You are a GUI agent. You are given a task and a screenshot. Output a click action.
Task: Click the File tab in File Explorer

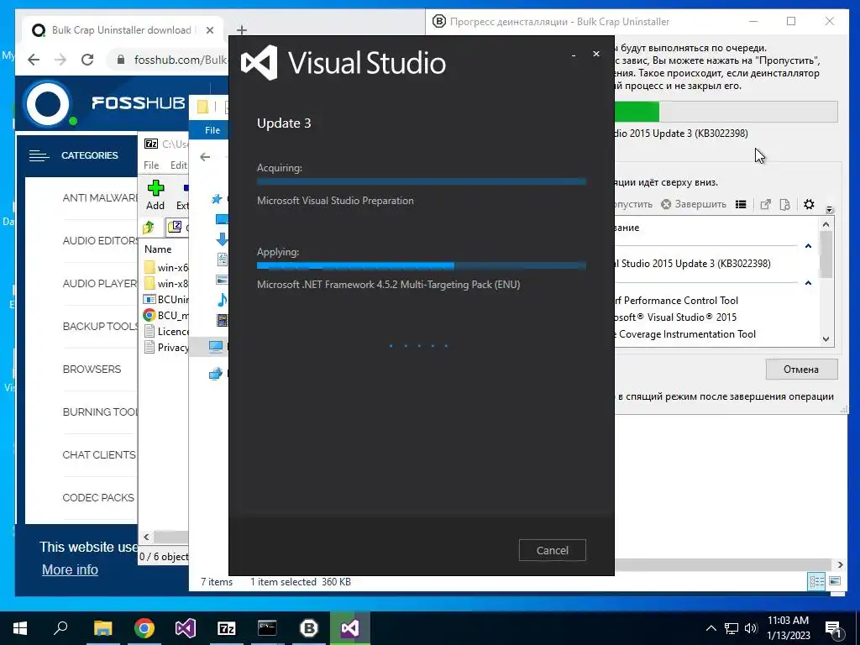pos(212,130)
